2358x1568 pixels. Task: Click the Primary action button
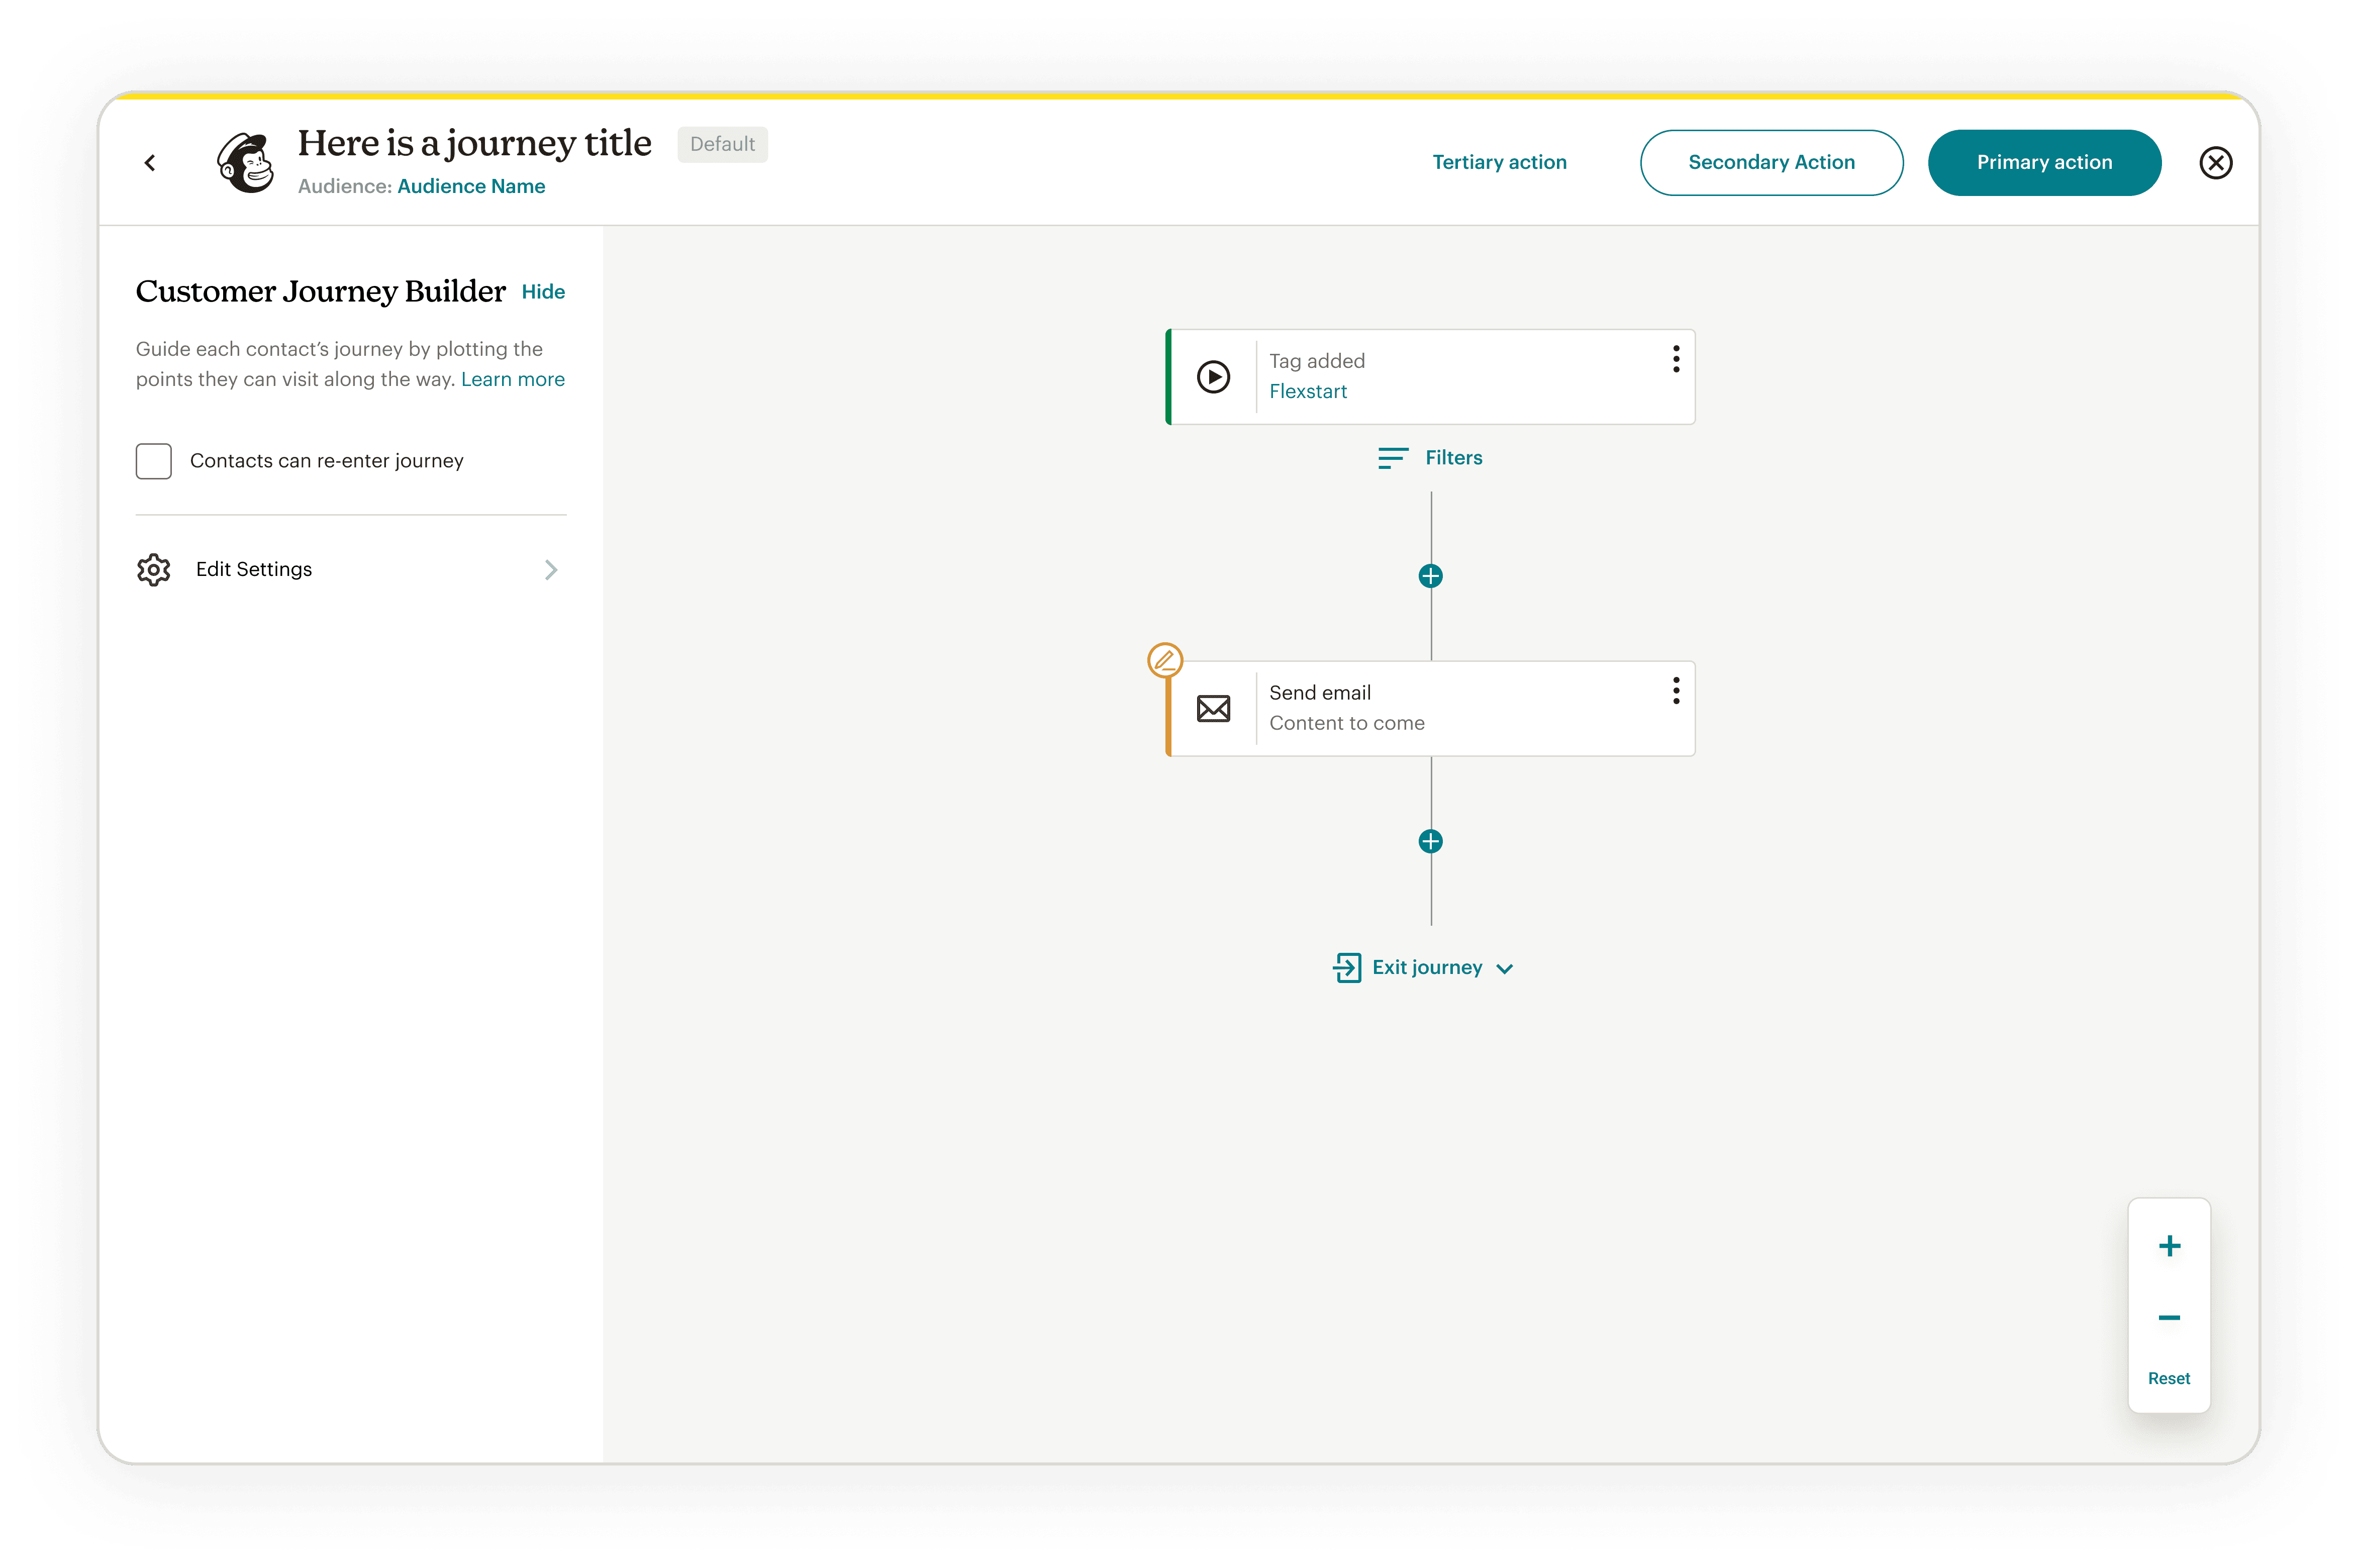click(x=2043, y=162)
